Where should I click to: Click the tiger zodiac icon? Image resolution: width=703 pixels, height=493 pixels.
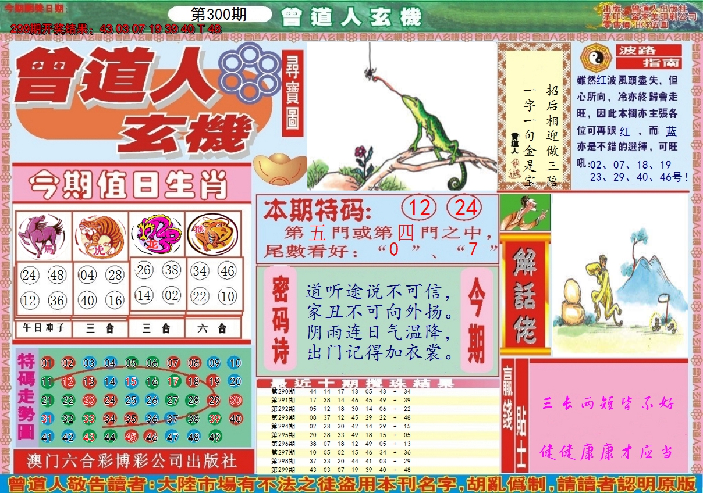[100, 235]
